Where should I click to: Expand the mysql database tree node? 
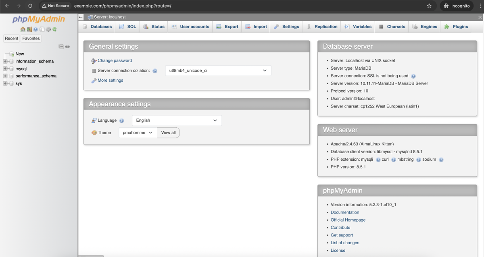pyautogui.click(x=5, y=69)
